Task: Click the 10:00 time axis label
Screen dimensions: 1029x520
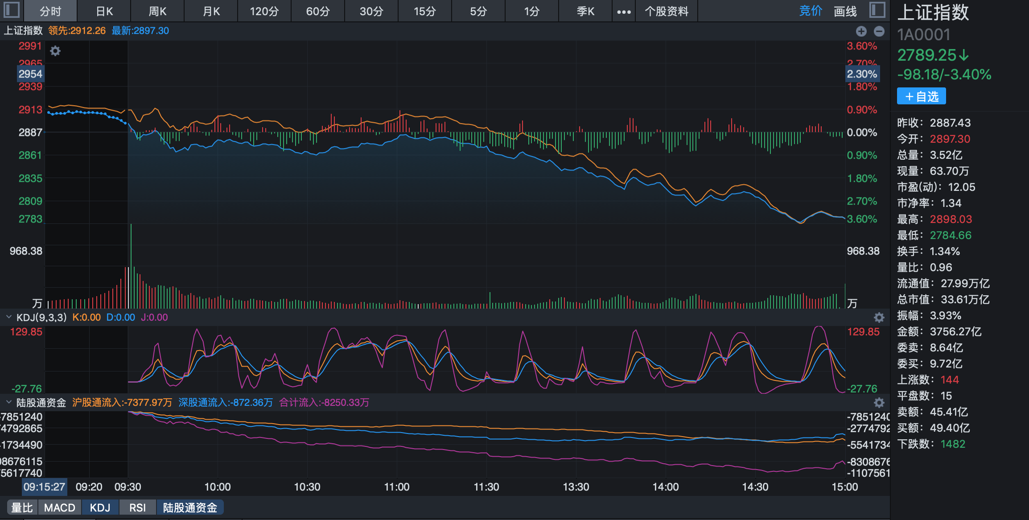Action: click(x=218, y=487)
